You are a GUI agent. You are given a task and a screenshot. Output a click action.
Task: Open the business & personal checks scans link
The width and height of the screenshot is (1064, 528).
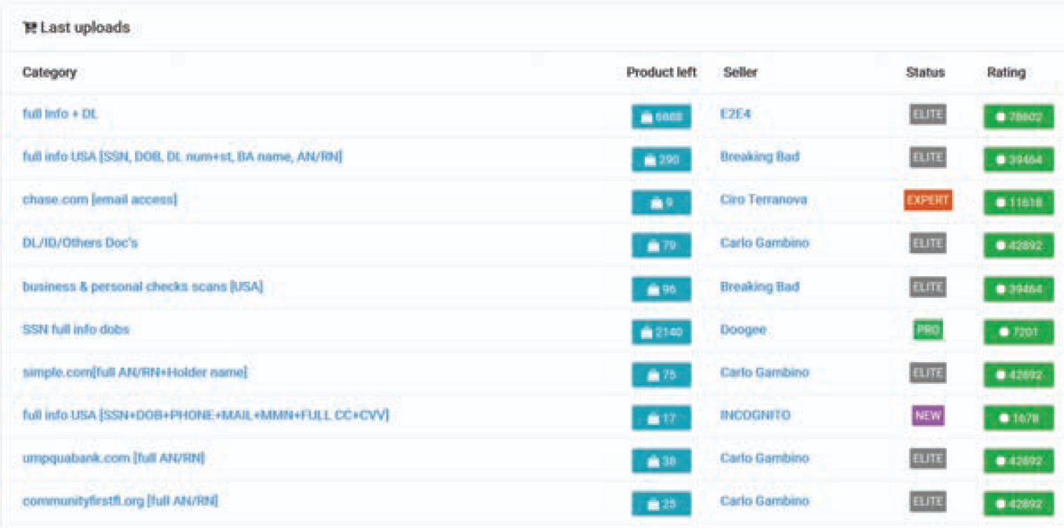(x=143, y=286)
